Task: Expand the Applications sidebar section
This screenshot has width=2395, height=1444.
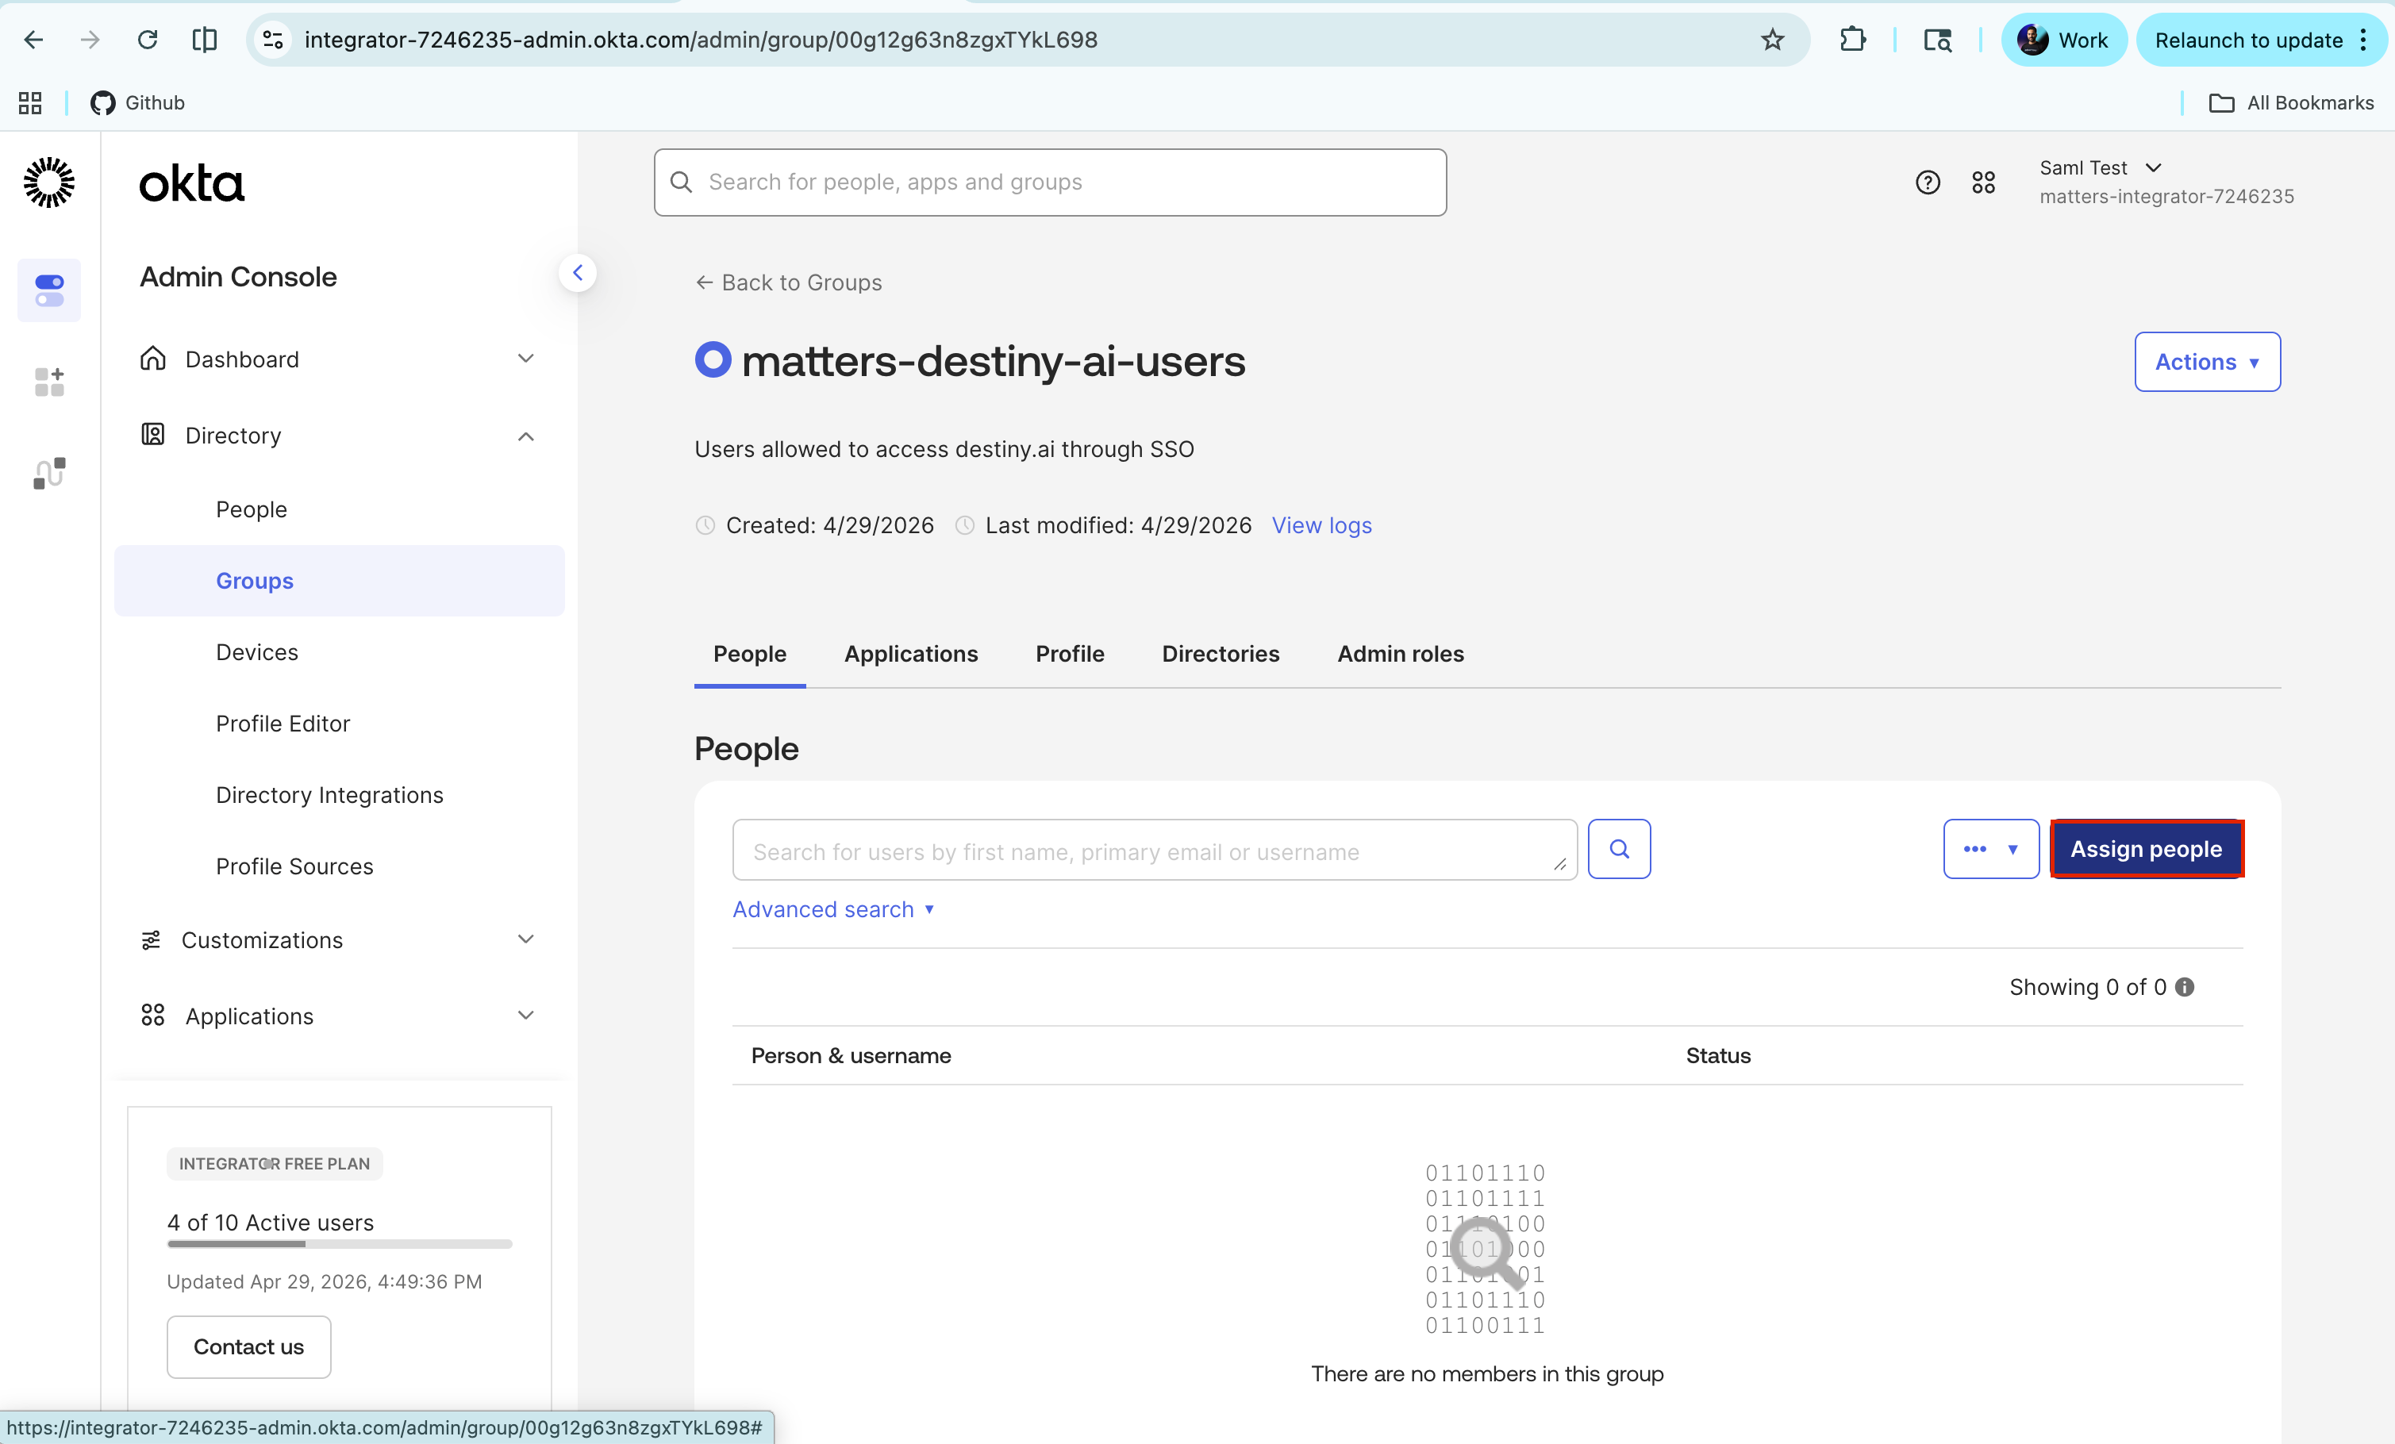Action: coord(339,1016)
